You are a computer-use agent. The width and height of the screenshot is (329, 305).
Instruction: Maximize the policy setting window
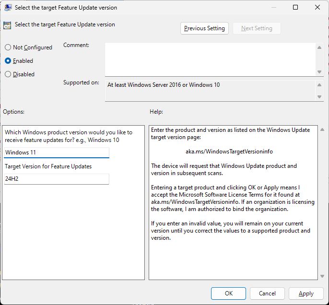(x=295, y=8)
